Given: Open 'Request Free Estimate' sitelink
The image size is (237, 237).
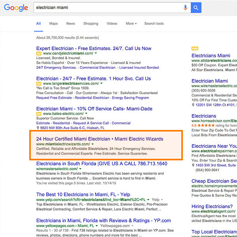Looking at the screenshot, I should (x=54, y=98).
